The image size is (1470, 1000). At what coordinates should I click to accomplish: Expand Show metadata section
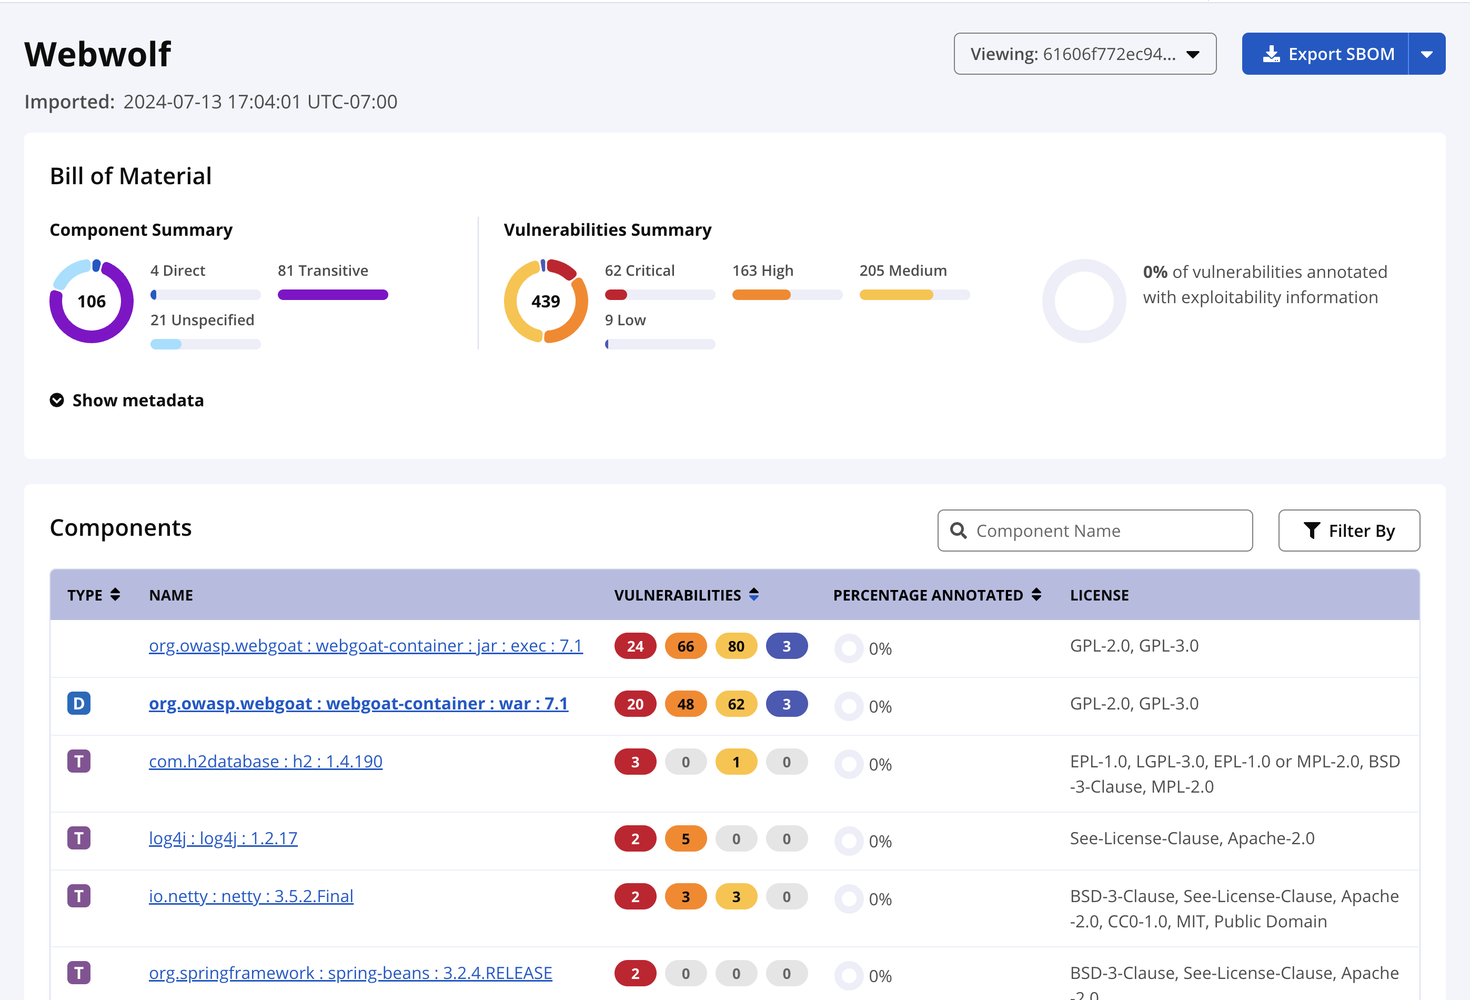[x=126, y=400]
